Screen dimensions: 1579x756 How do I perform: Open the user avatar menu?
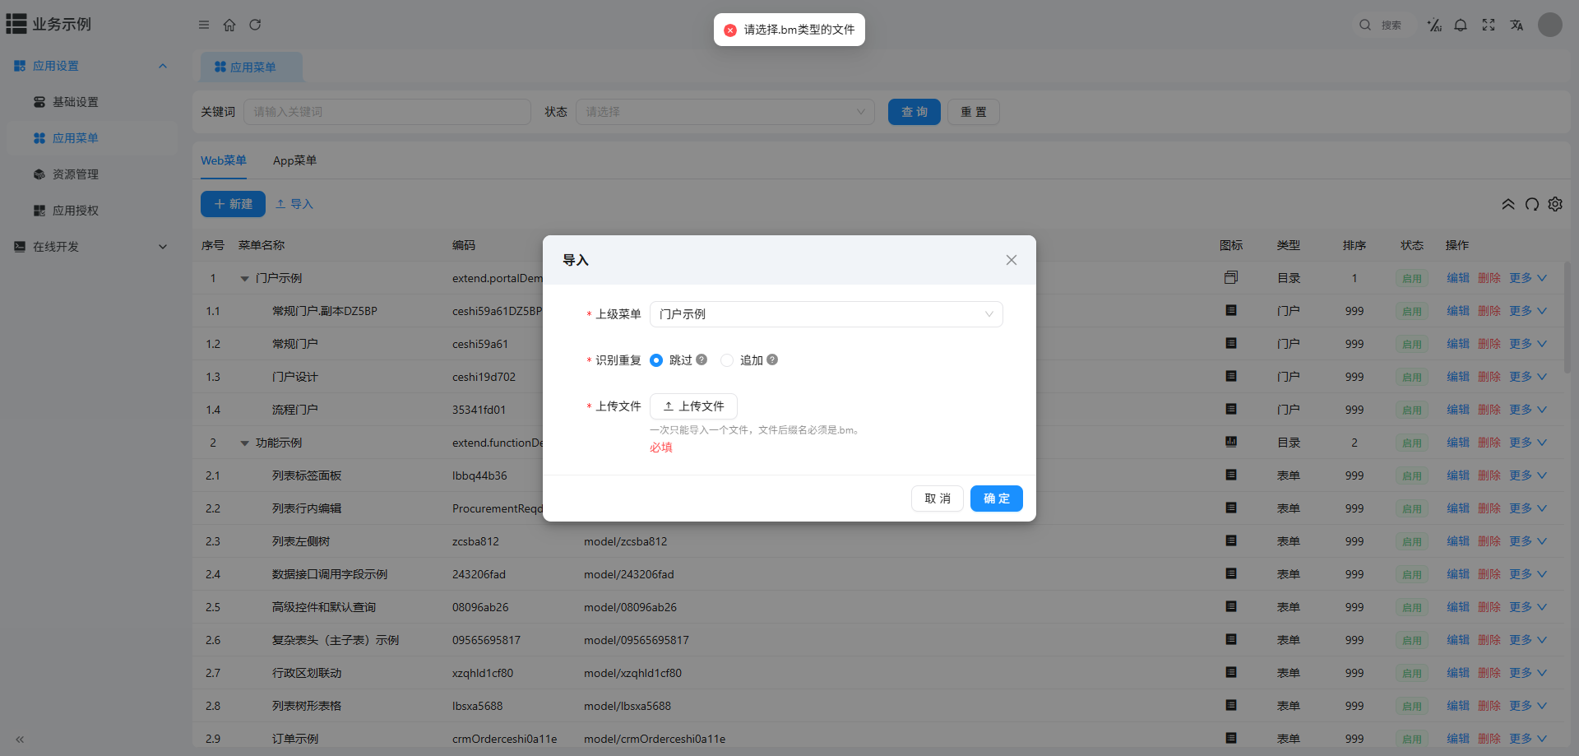(x=1550, y=25)
